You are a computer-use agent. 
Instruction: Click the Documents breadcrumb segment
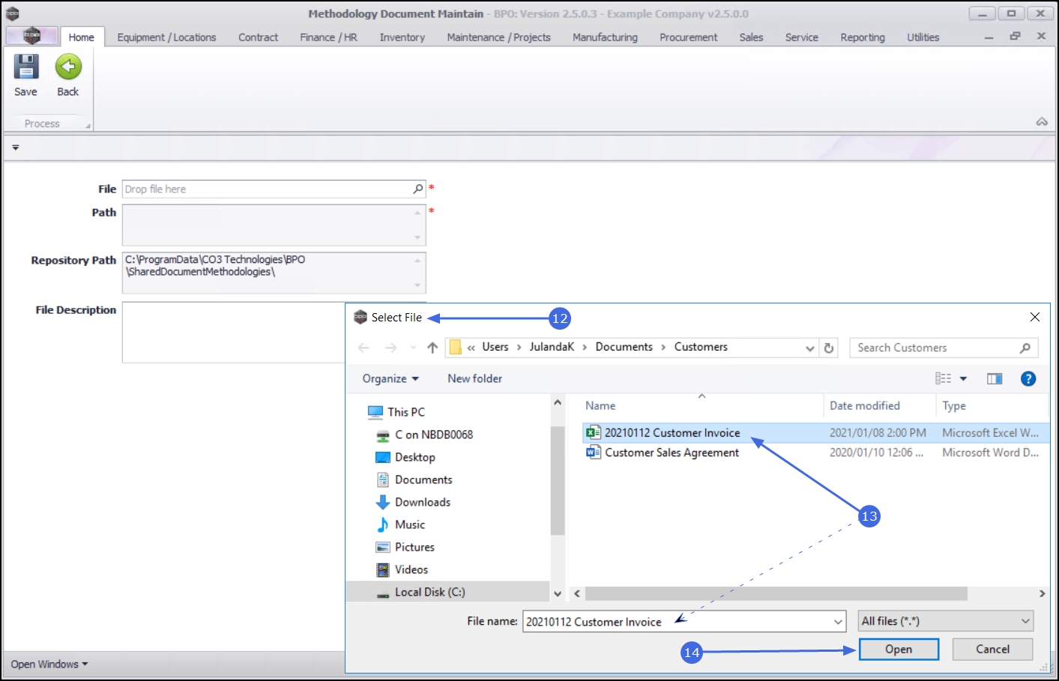click(624, 347)
